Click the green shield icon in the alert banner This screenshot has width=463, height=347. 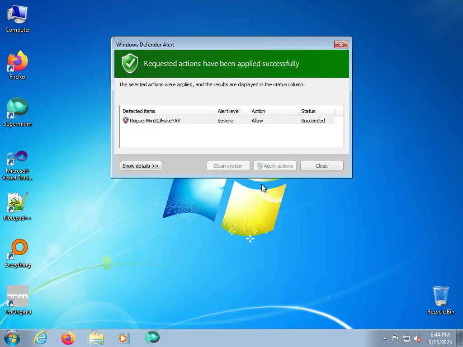point(130,63)
